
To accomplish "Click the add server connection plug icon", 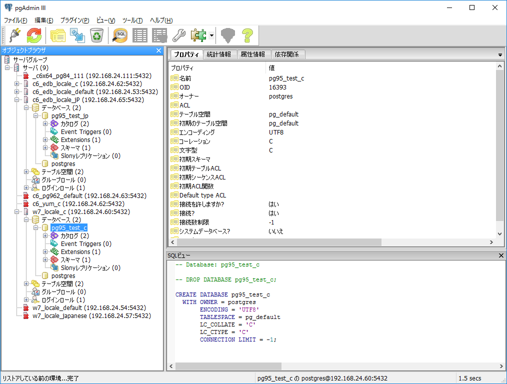I will click(x=14, y=35).
